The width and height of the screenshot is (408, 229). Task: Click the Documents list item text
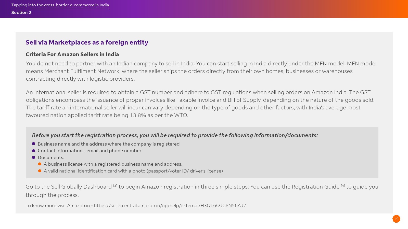click(x=51, y=158)
